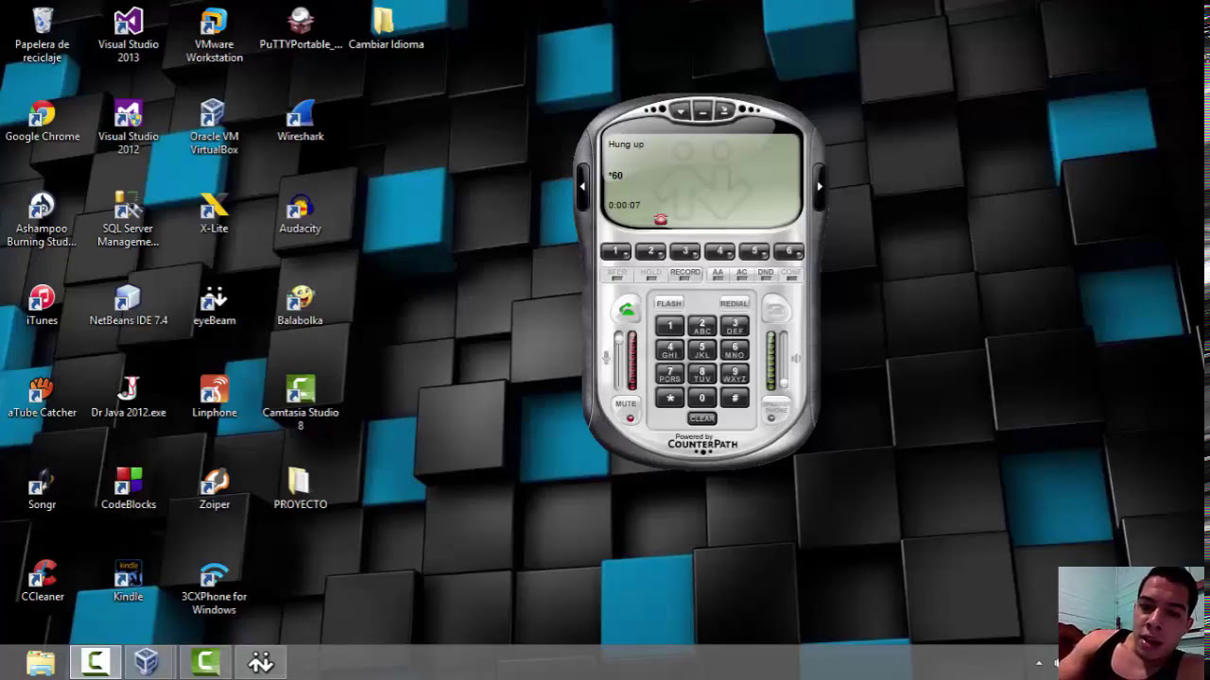
Task: Expand the softphone left side drawer
Action: click(x=582, y=186)
